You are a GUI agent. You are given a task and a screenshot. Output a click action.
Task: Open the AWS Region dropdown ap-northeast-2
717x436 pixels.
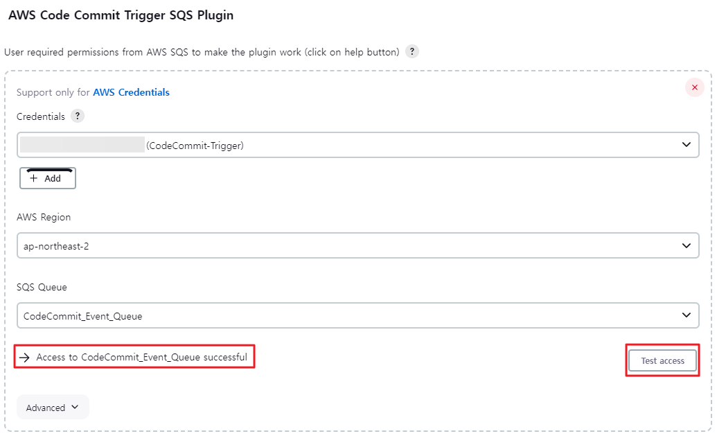tap(358, 245)
